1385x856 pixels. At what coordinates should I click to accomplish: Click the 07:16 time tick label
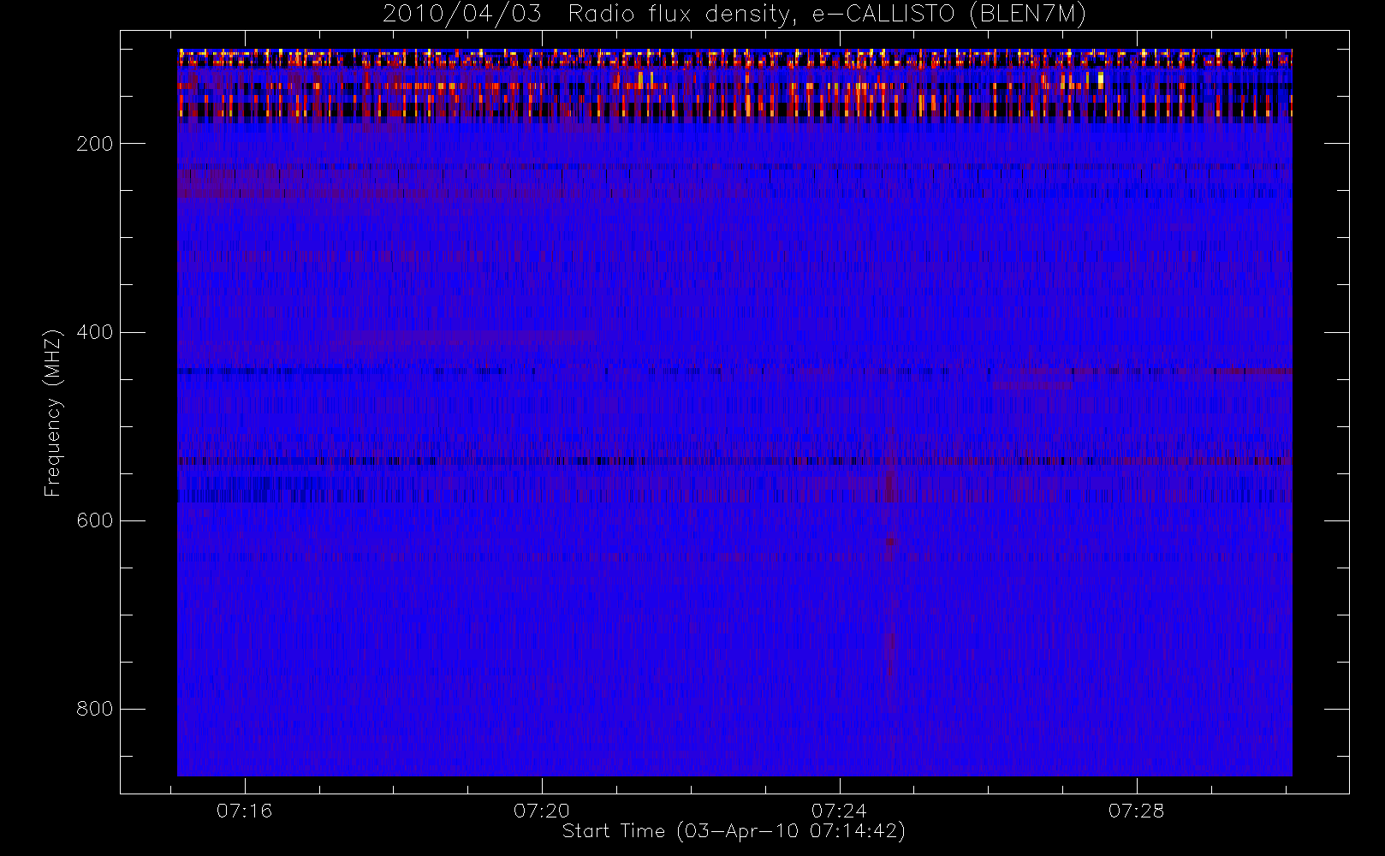coord(244,811)
